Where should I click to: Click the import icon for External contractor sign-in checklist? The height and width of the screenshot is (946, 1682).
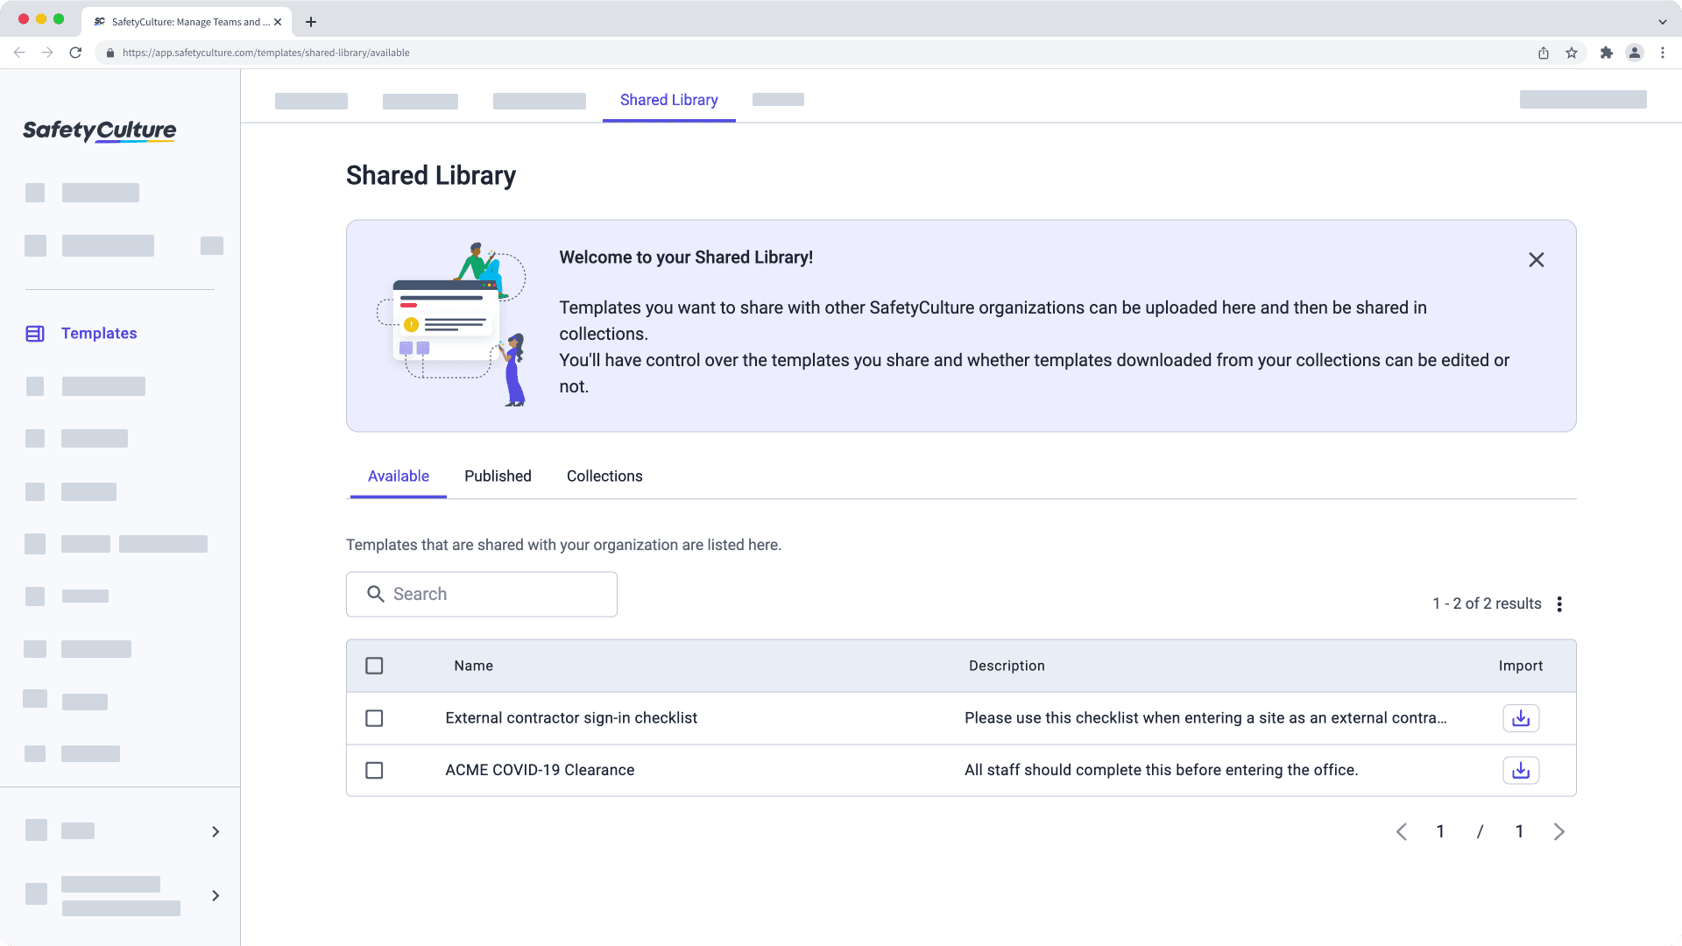(1520, 717)
